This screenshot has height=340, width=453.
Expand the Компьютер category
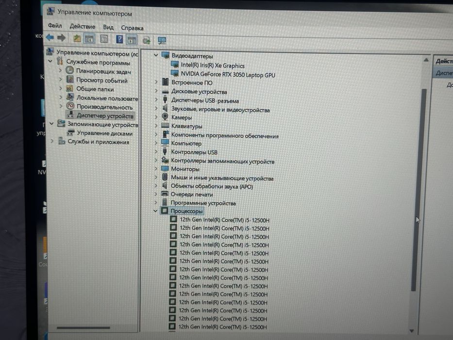pos(156,143)
